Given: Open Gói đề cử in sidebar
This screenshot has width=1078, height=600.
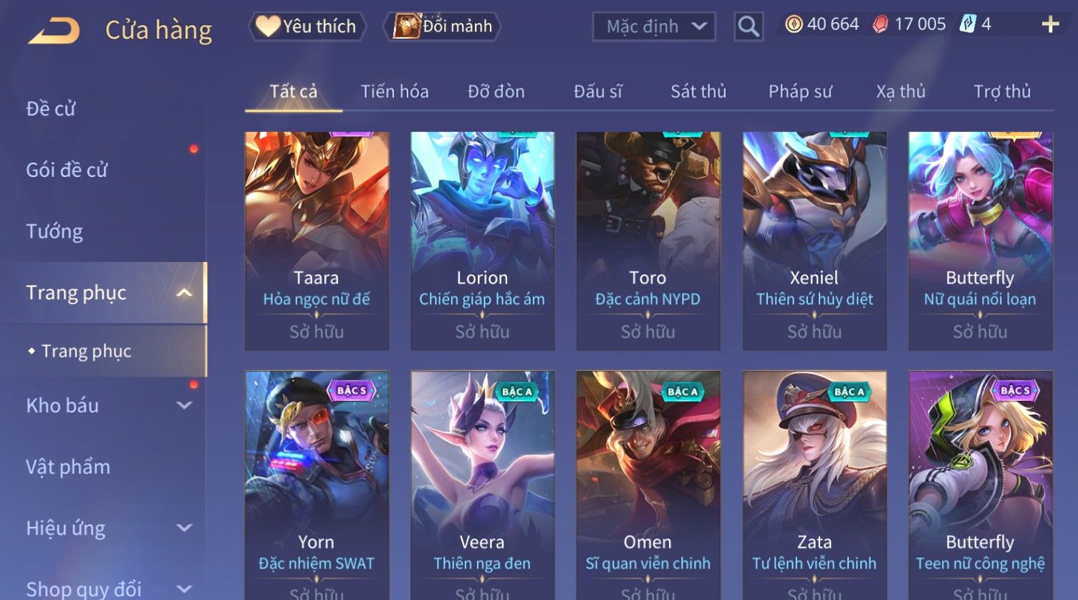Looking at the screenshot, I should [67, 170].
